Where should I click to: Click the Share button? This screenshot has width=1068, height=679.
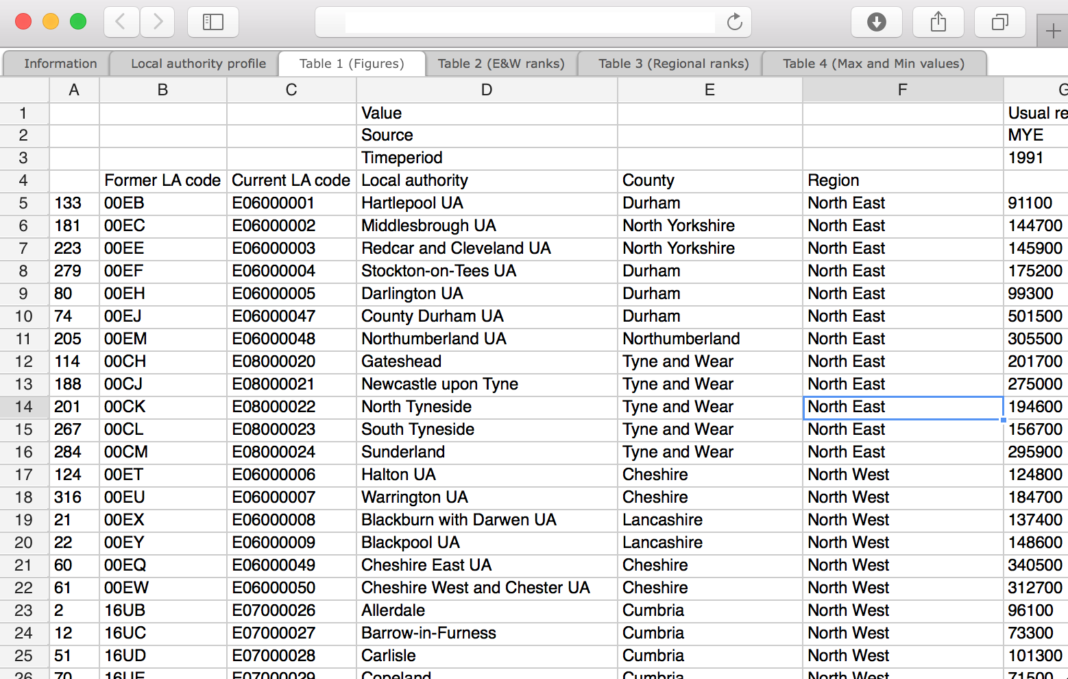[938, 21]
